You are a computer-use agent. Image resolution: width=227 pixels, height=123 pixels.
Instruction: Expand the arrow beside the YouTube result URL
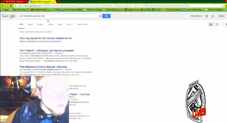(75, 97)
